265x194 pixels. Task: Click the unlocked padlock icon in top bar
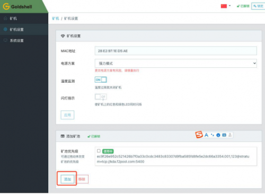coord(238,6)
